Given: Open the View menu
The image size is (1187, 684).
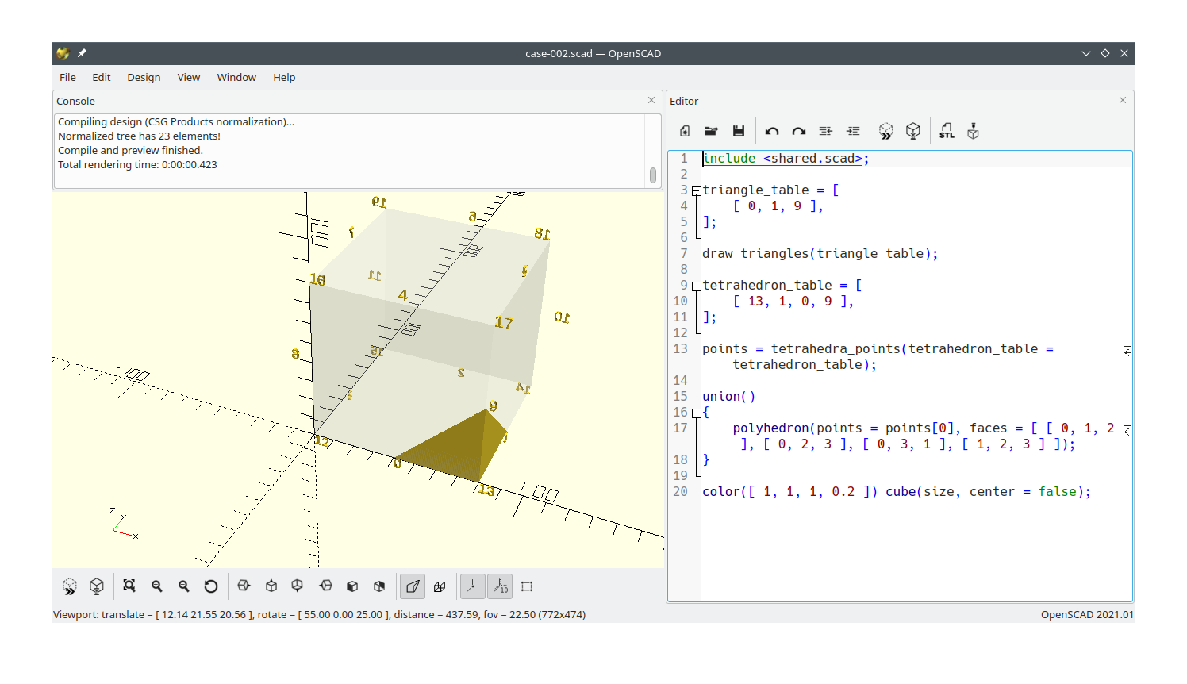Looking at the screenshot, I should 188,77.
